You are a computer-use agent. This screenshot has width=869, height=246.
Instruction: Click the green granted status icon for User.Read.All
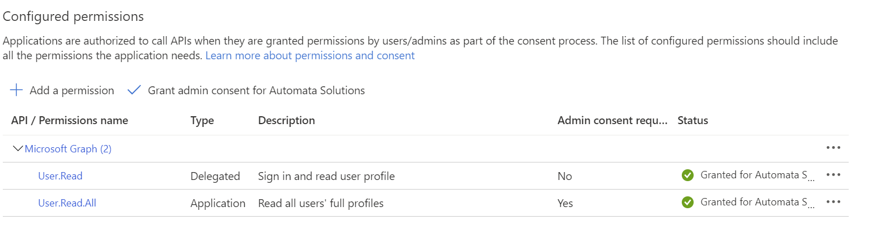[687, 202]
